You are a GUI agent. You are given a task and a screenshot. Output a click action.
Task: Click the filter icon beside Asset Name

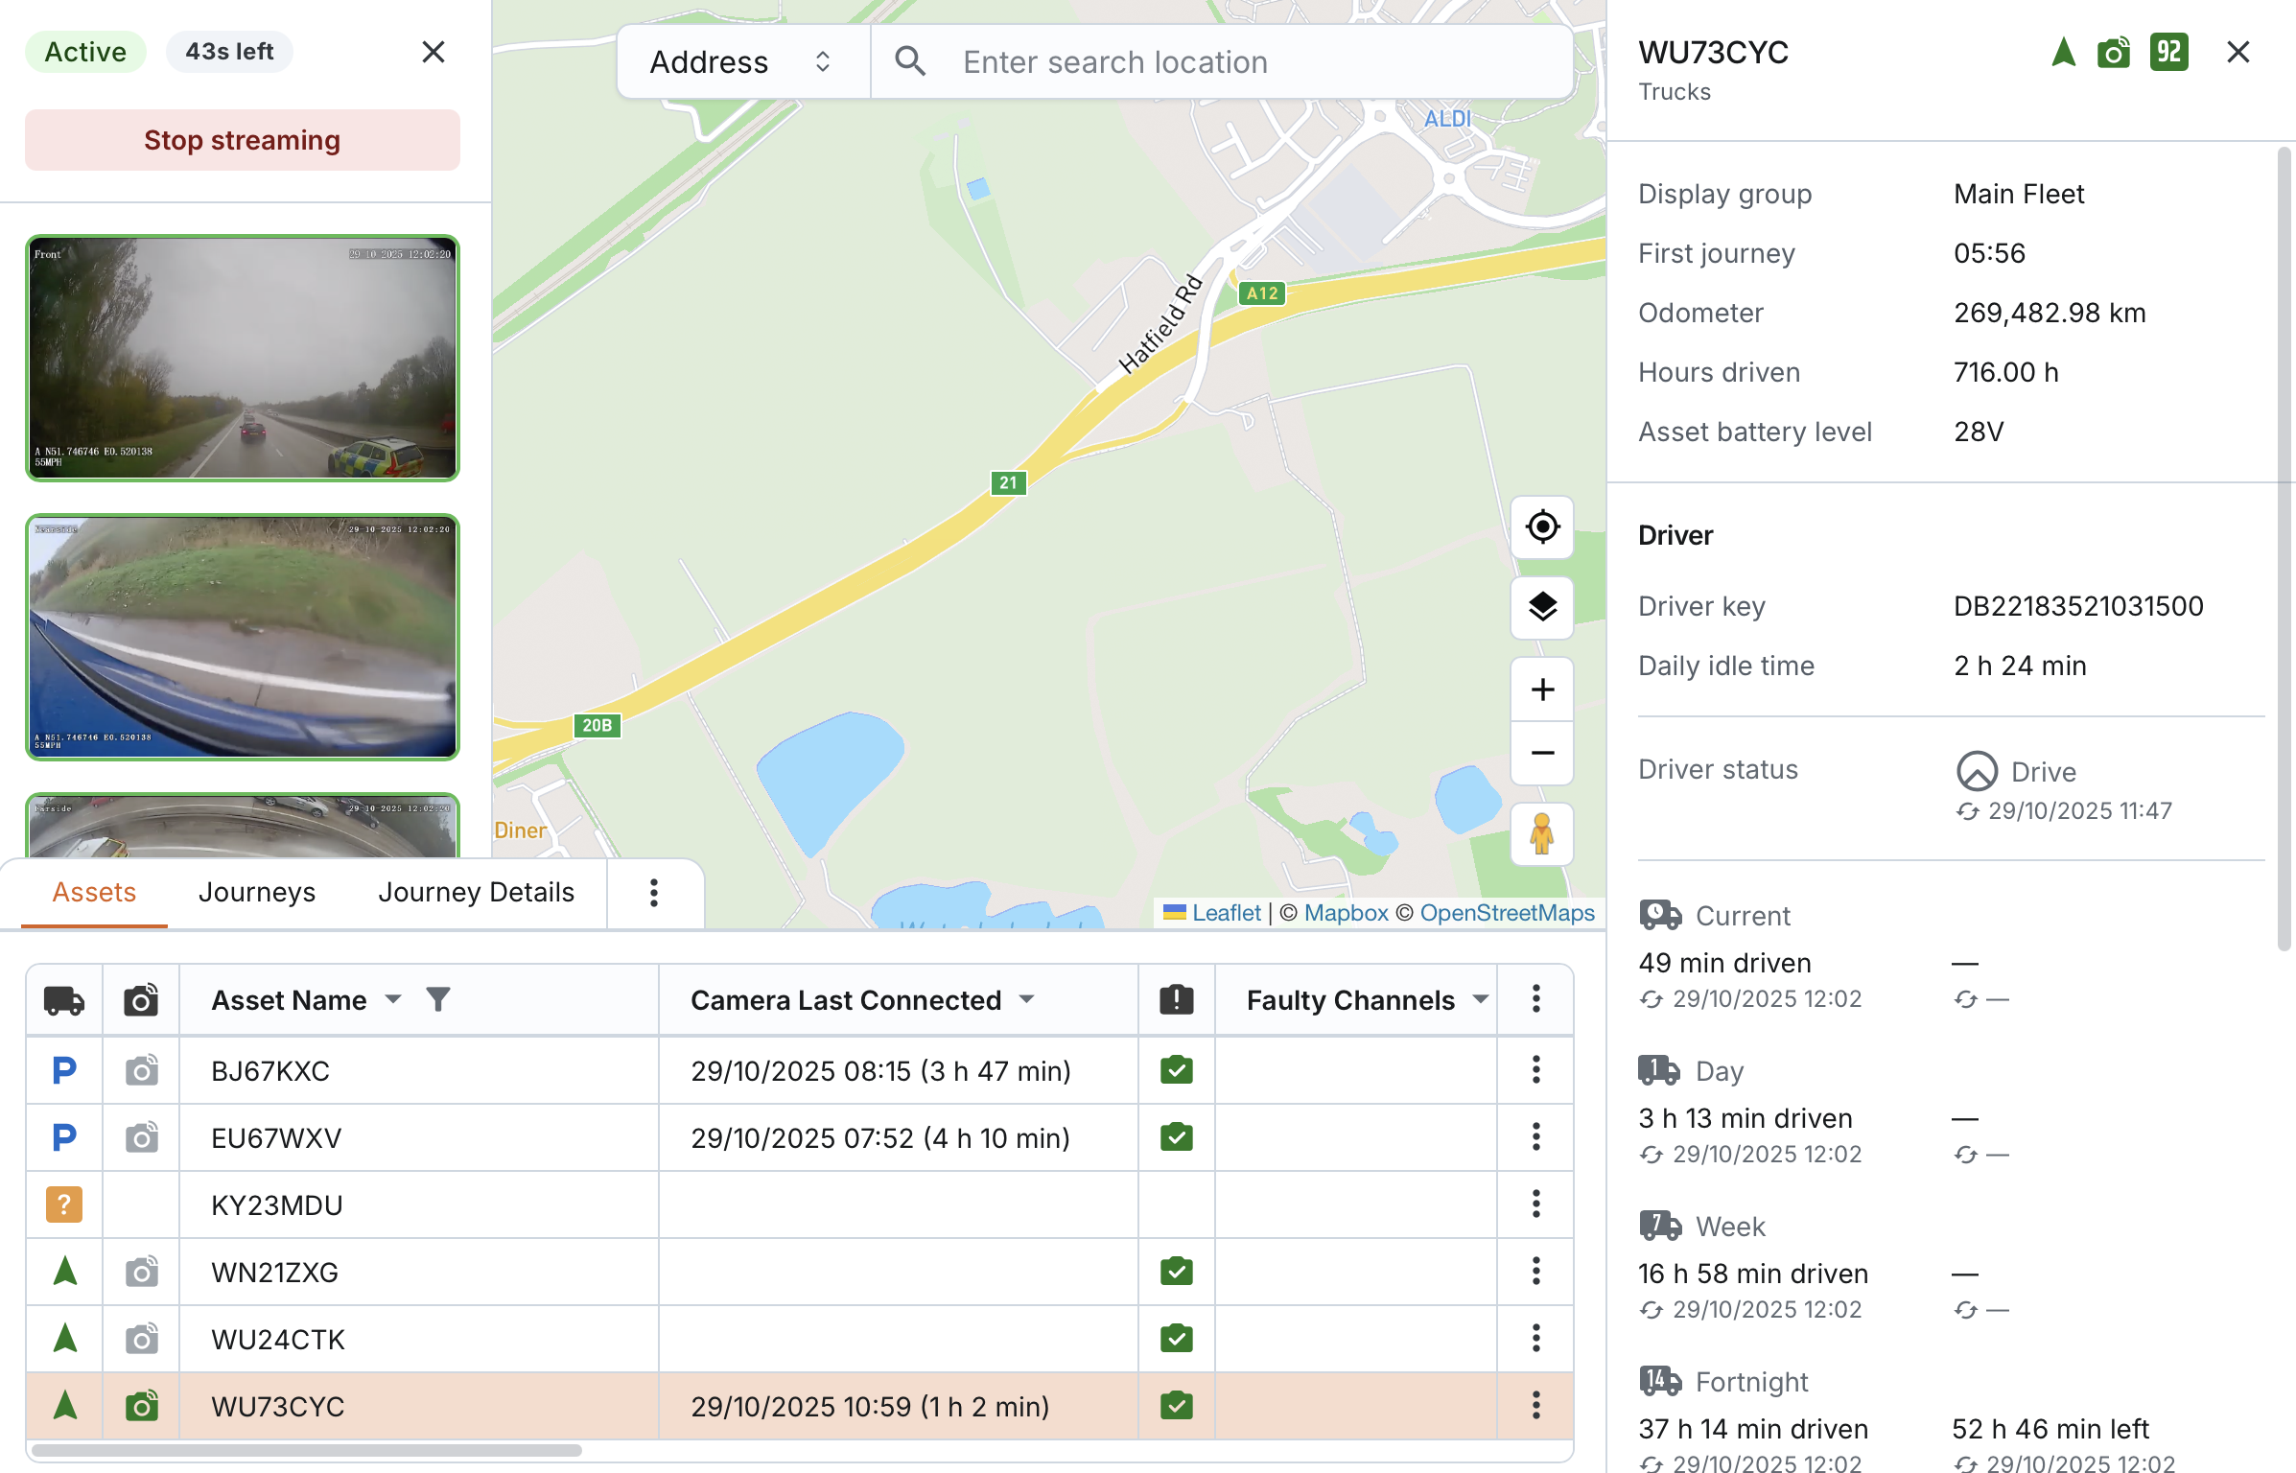[438, 999]
